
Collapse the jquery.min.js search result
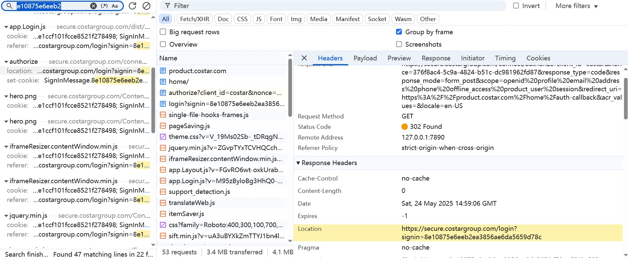(x=6, y=216)
